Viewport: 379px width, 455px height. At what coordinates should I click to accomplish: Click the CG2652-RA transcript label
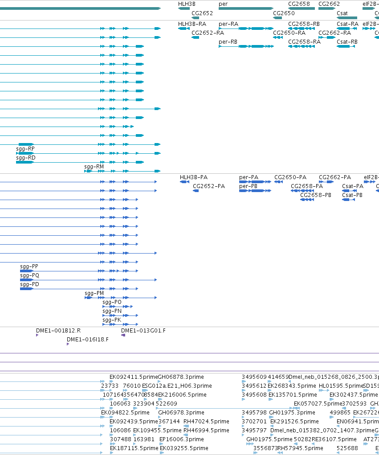pos(208,33)
